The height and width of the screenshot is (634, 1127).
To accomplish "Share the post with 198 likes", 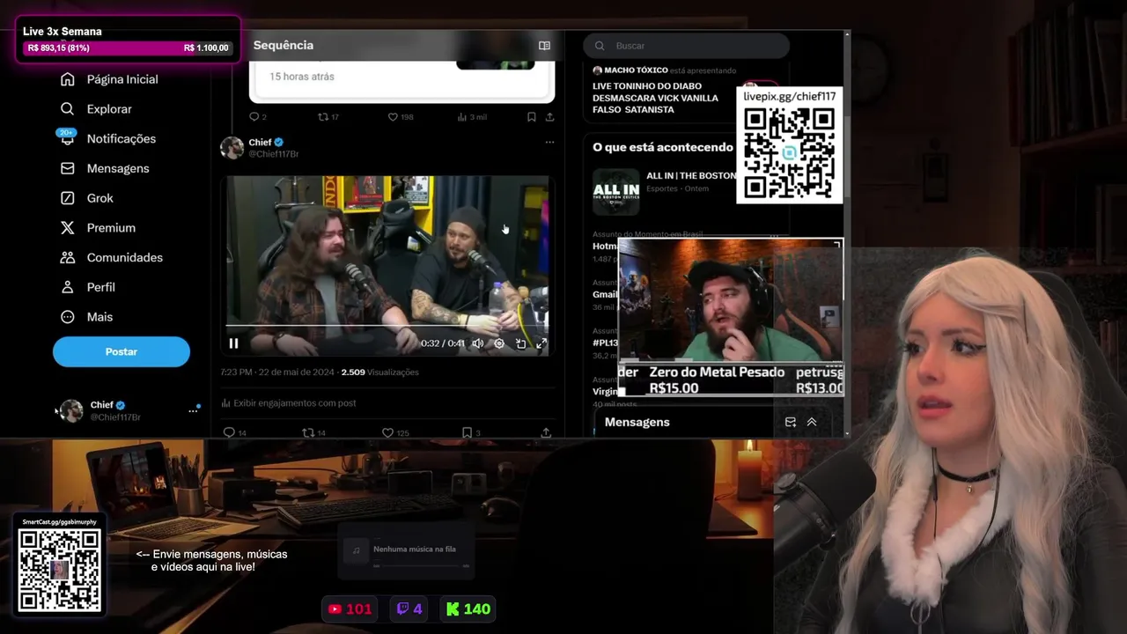I will point(549,117).
